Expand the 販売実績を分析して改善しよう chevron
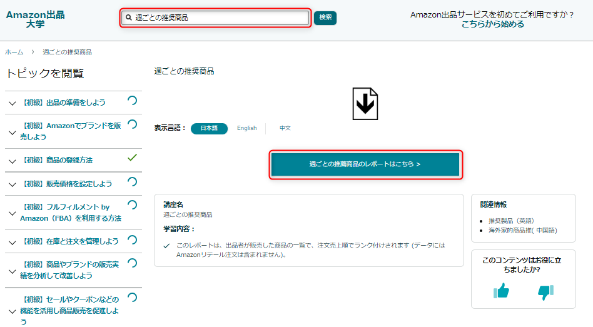 (12, 271)
